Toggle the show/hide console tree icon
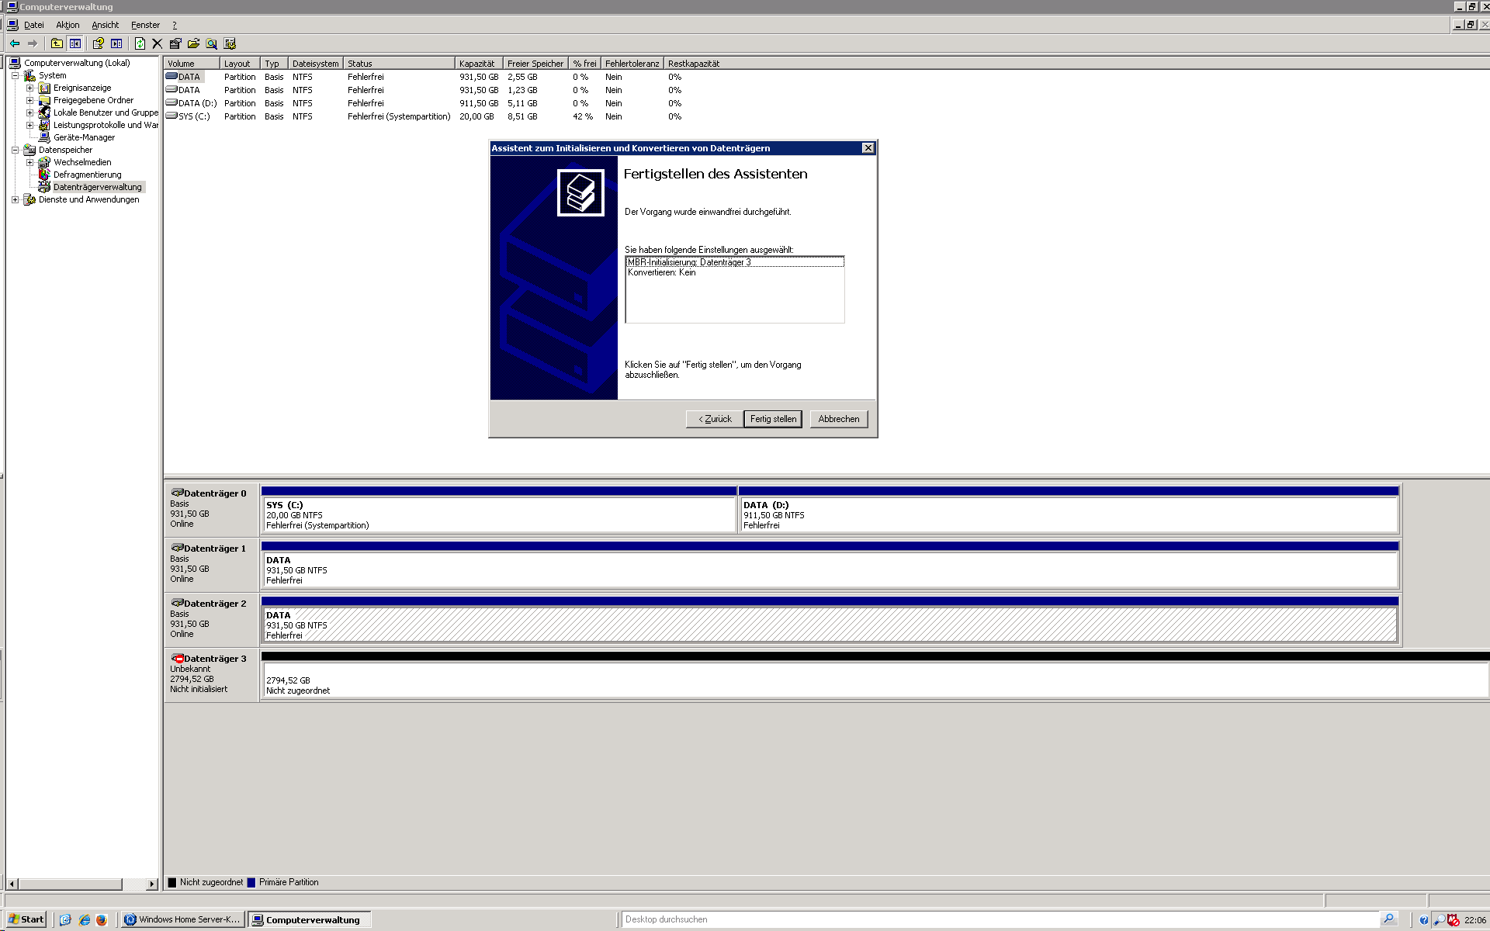 pyautogui.click(x=75, y=43)
